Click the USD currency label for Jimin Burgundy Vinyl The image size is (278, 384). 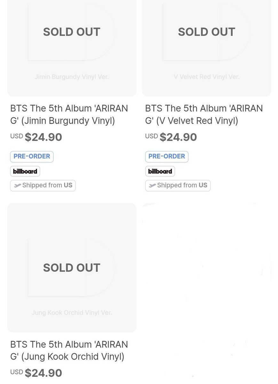pyautogui.click(x=17, y=136)
